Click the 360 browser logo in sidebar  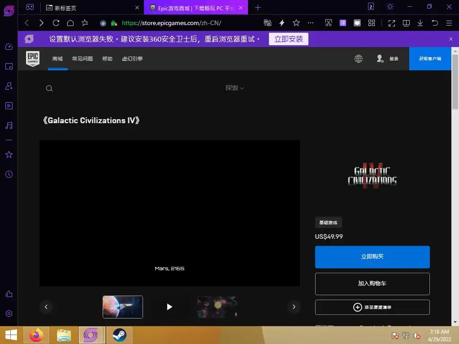pyautogui.click(x=9, y=11)
